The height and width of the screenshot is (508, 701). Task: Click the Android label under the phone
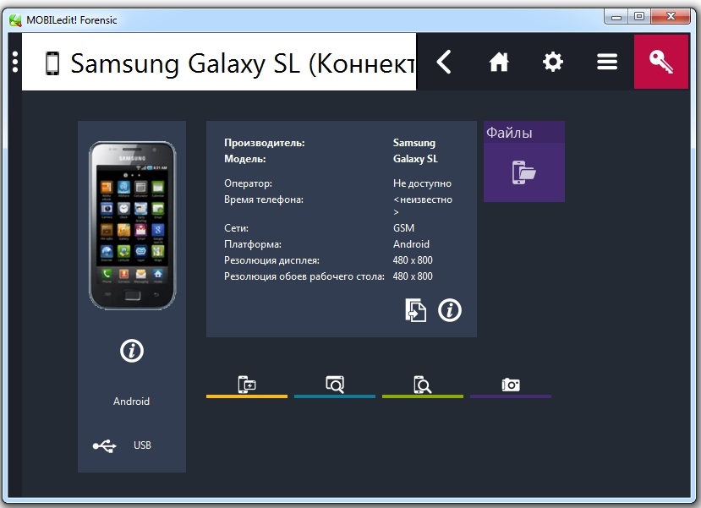click(x=131, y=401)
